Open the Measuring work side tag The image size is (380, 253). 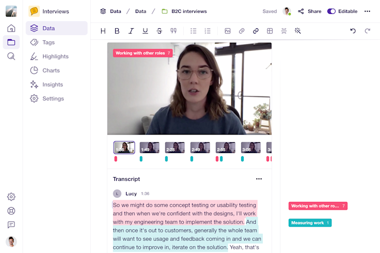click(x=310, y=223)
